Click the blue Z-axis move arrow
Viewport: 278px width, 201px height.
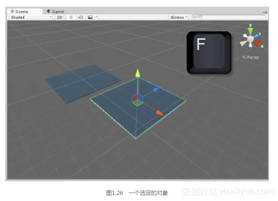(x=156, y=89)
